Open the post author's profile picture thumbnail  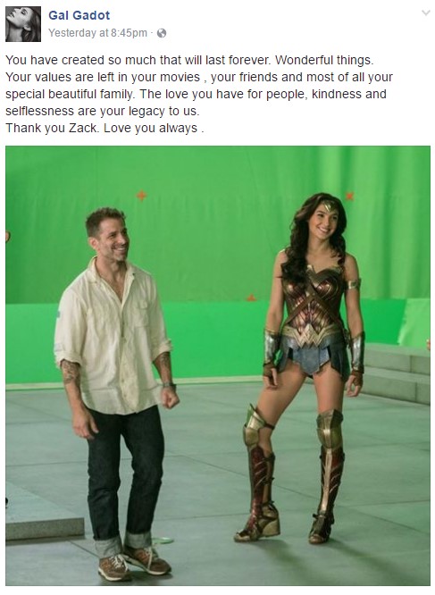pyautogui.click(x=23, y=24)
